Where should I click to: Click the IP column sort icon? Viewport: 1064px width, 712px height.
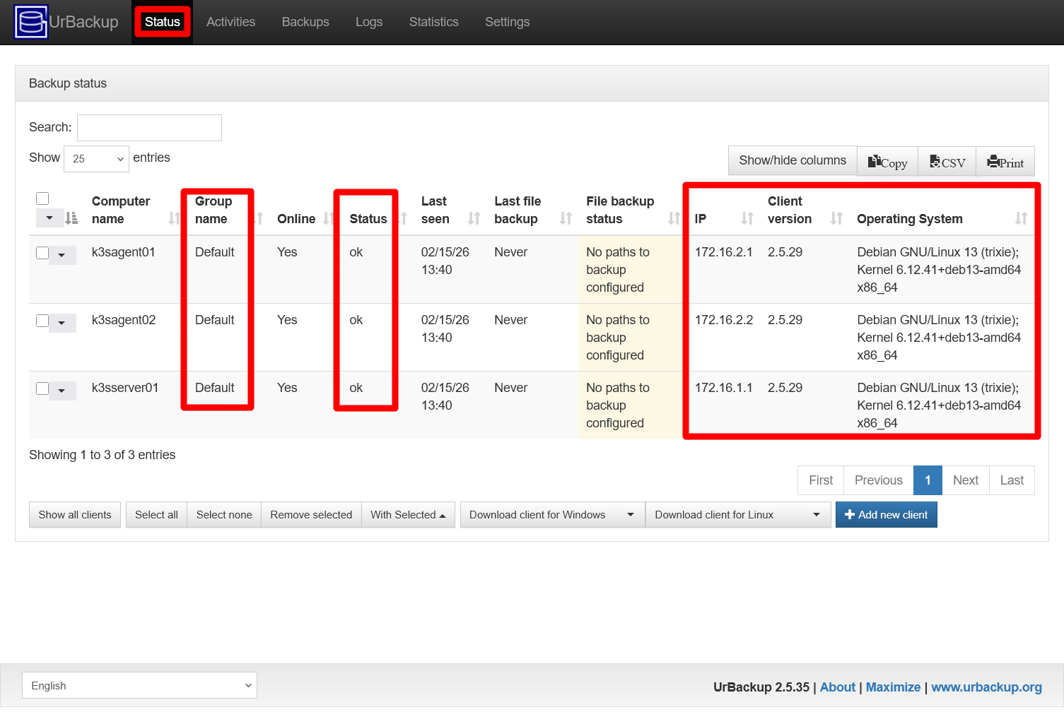747,218
